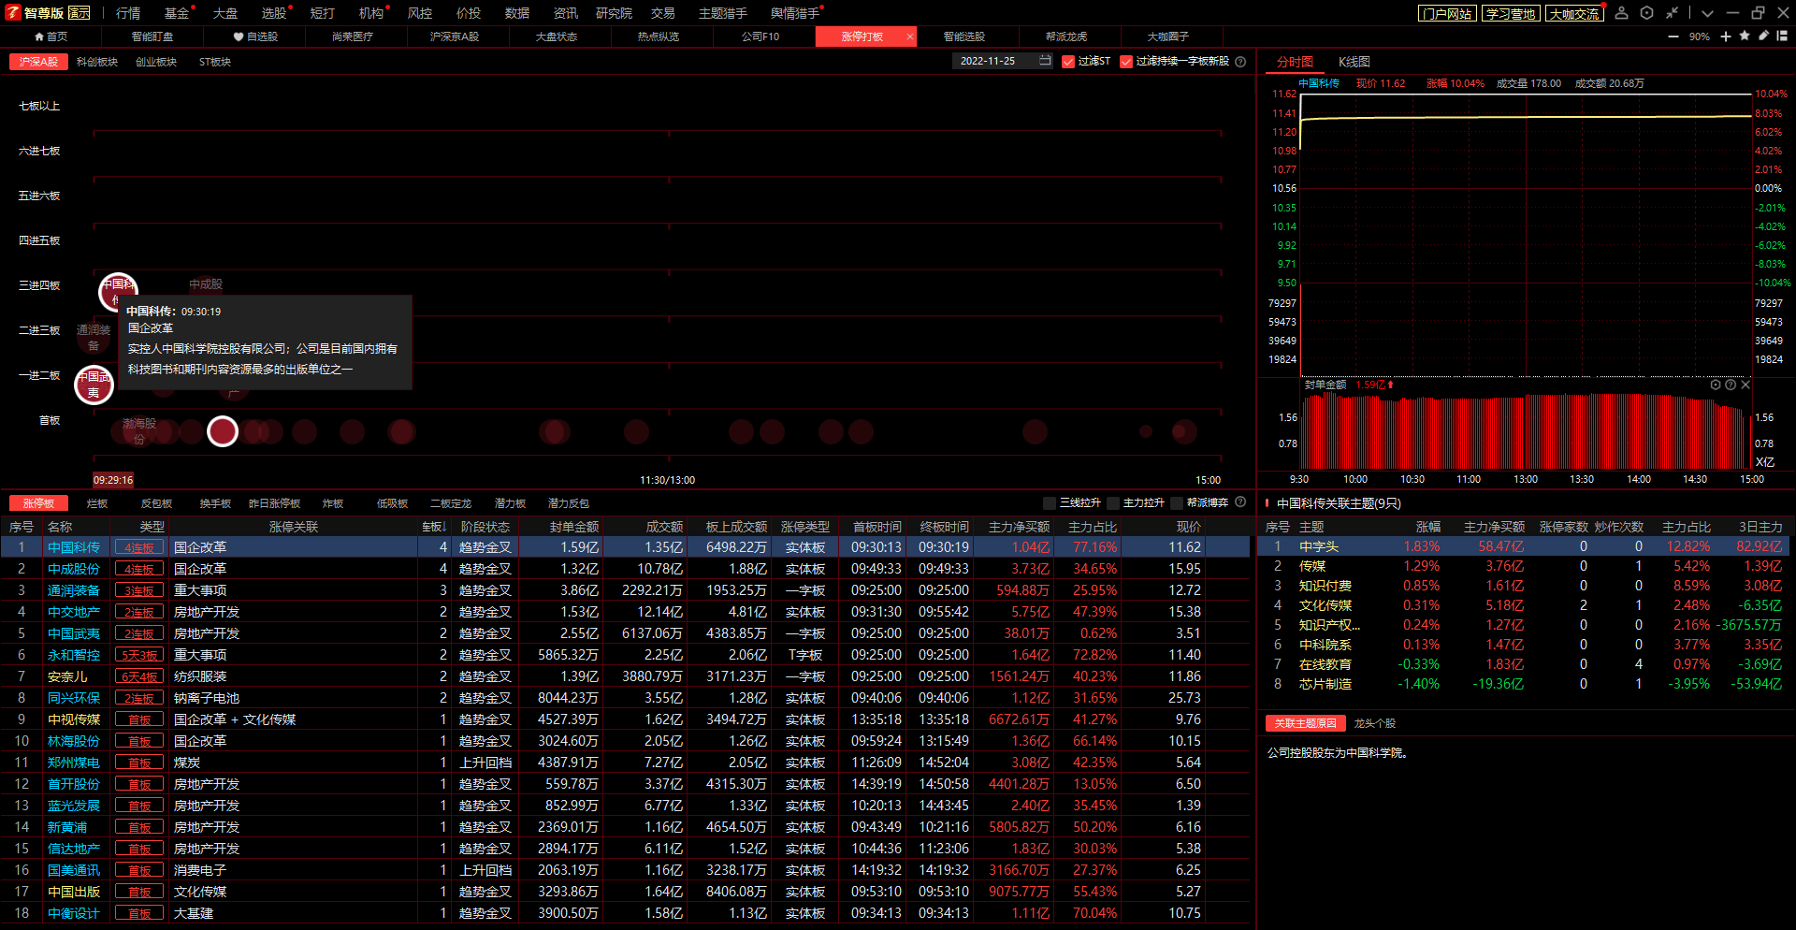Expand the title bar chevron menu
Viewport: 1796px width, 930px height.
point(1708,13)
